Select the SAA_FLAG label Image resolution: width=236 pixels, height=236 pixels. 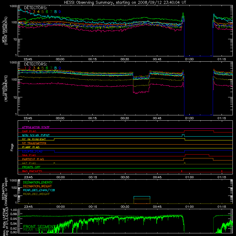click(29, 155)
